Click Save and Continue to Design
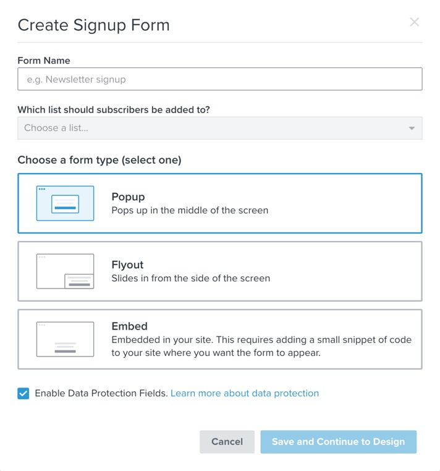Image resolution: width=440 pixels, height=471 pixels. pyautogui.click(x=338, y=442)
